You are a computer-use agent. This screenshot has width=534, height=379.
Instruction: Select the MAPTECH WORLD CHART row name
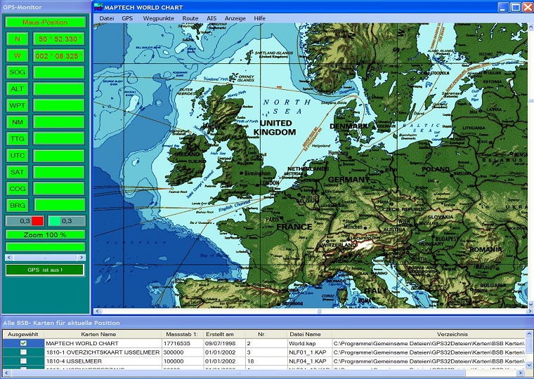[82, 343]
